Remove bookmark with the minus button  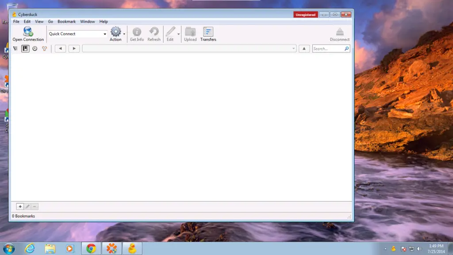pos(35,206)
